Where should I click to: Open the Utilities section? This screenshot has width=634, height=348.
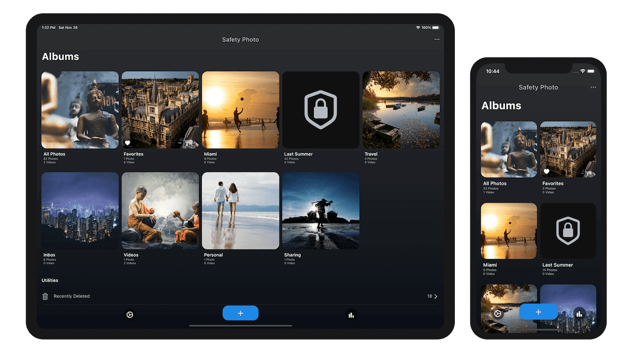pos(50,280)
